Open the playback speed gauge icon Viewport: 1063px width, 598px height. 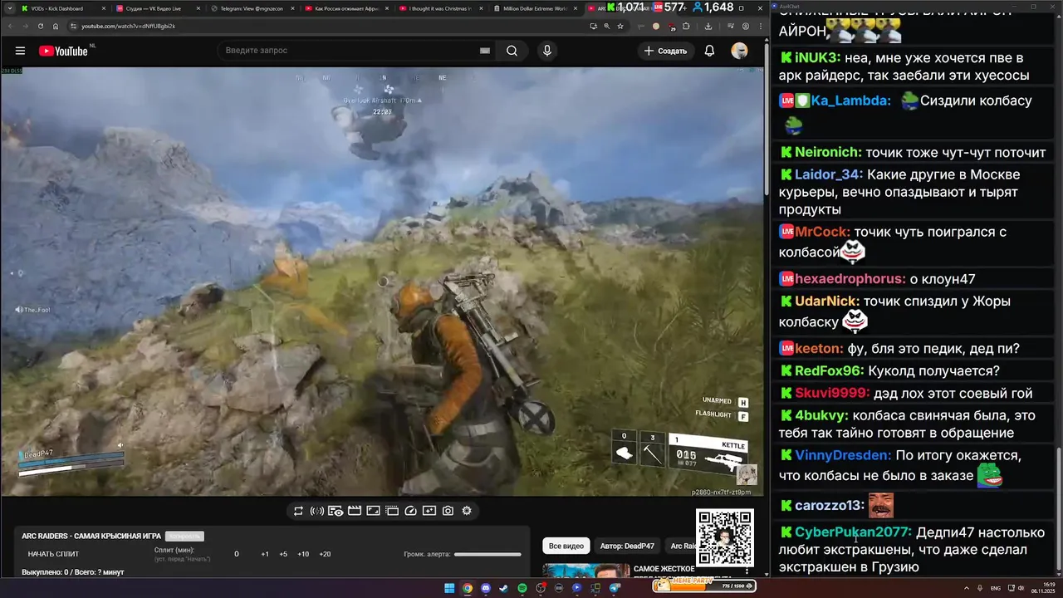(410, 511)
